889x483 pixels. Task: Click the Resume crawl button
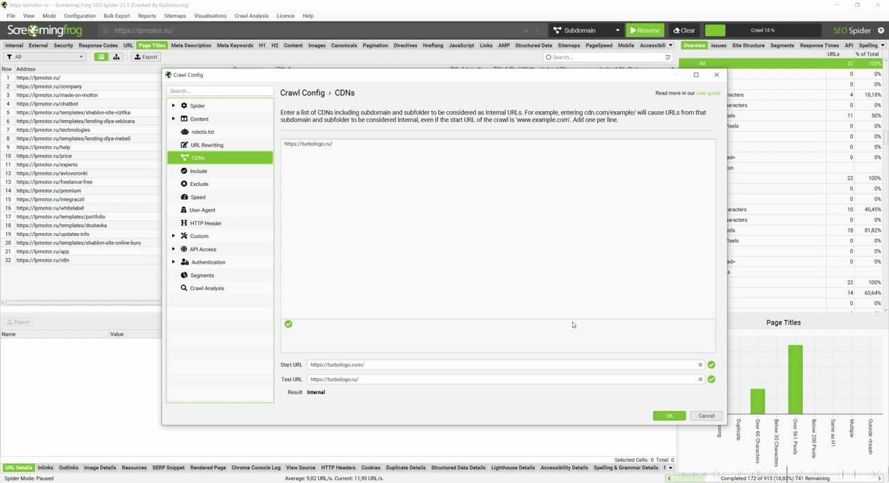coord(644,31)
